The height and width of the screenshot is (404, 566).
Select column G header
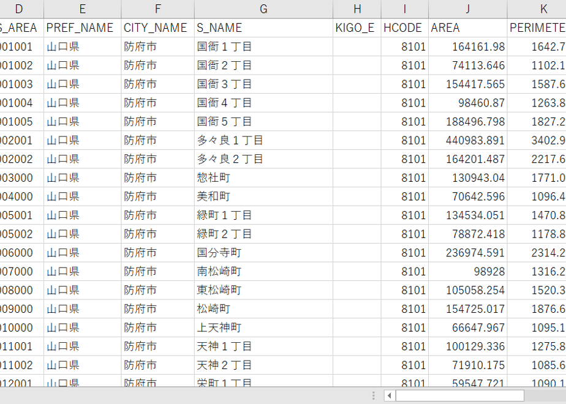coord(263,9)
